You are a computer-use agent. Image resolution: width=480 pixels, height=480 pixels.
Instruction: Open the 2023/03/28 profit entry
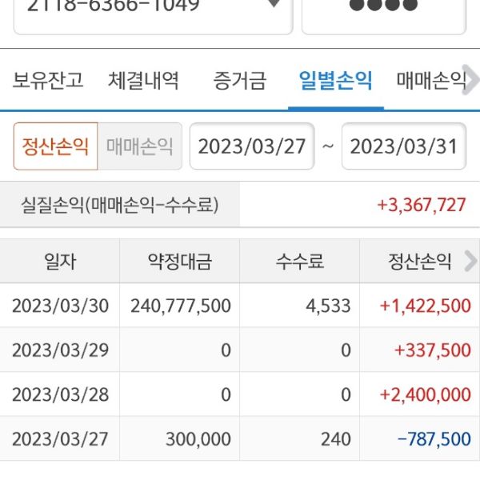pyautogui.click(x=240, y=394)
